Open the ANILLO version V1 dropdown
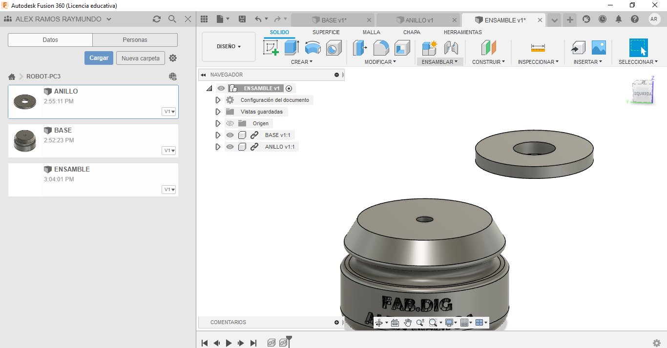Image resolution: width=667 pixels, height=348 pixels. tap(169, 112)
